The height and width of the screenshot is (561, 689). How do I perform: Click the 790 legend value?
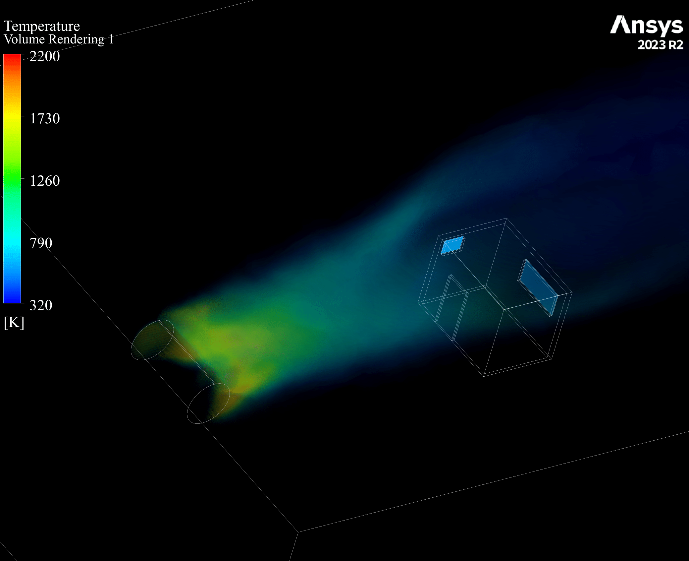tap(41, 243)
